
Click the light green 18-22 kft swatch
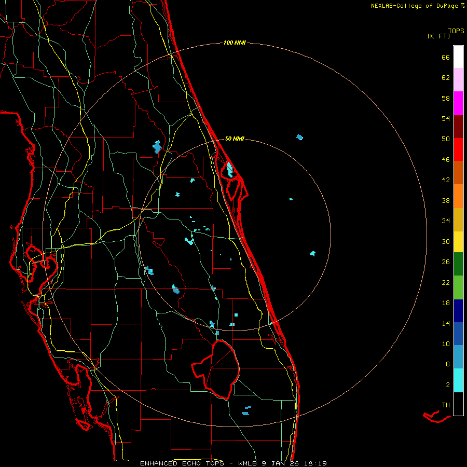tap(458, 287)
